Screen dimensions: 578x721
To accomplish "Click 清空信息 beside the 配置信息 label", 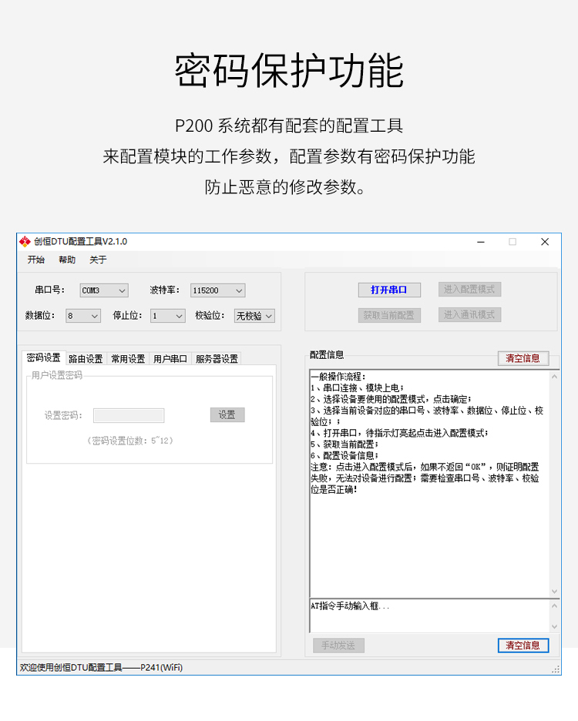I will 523,358.
